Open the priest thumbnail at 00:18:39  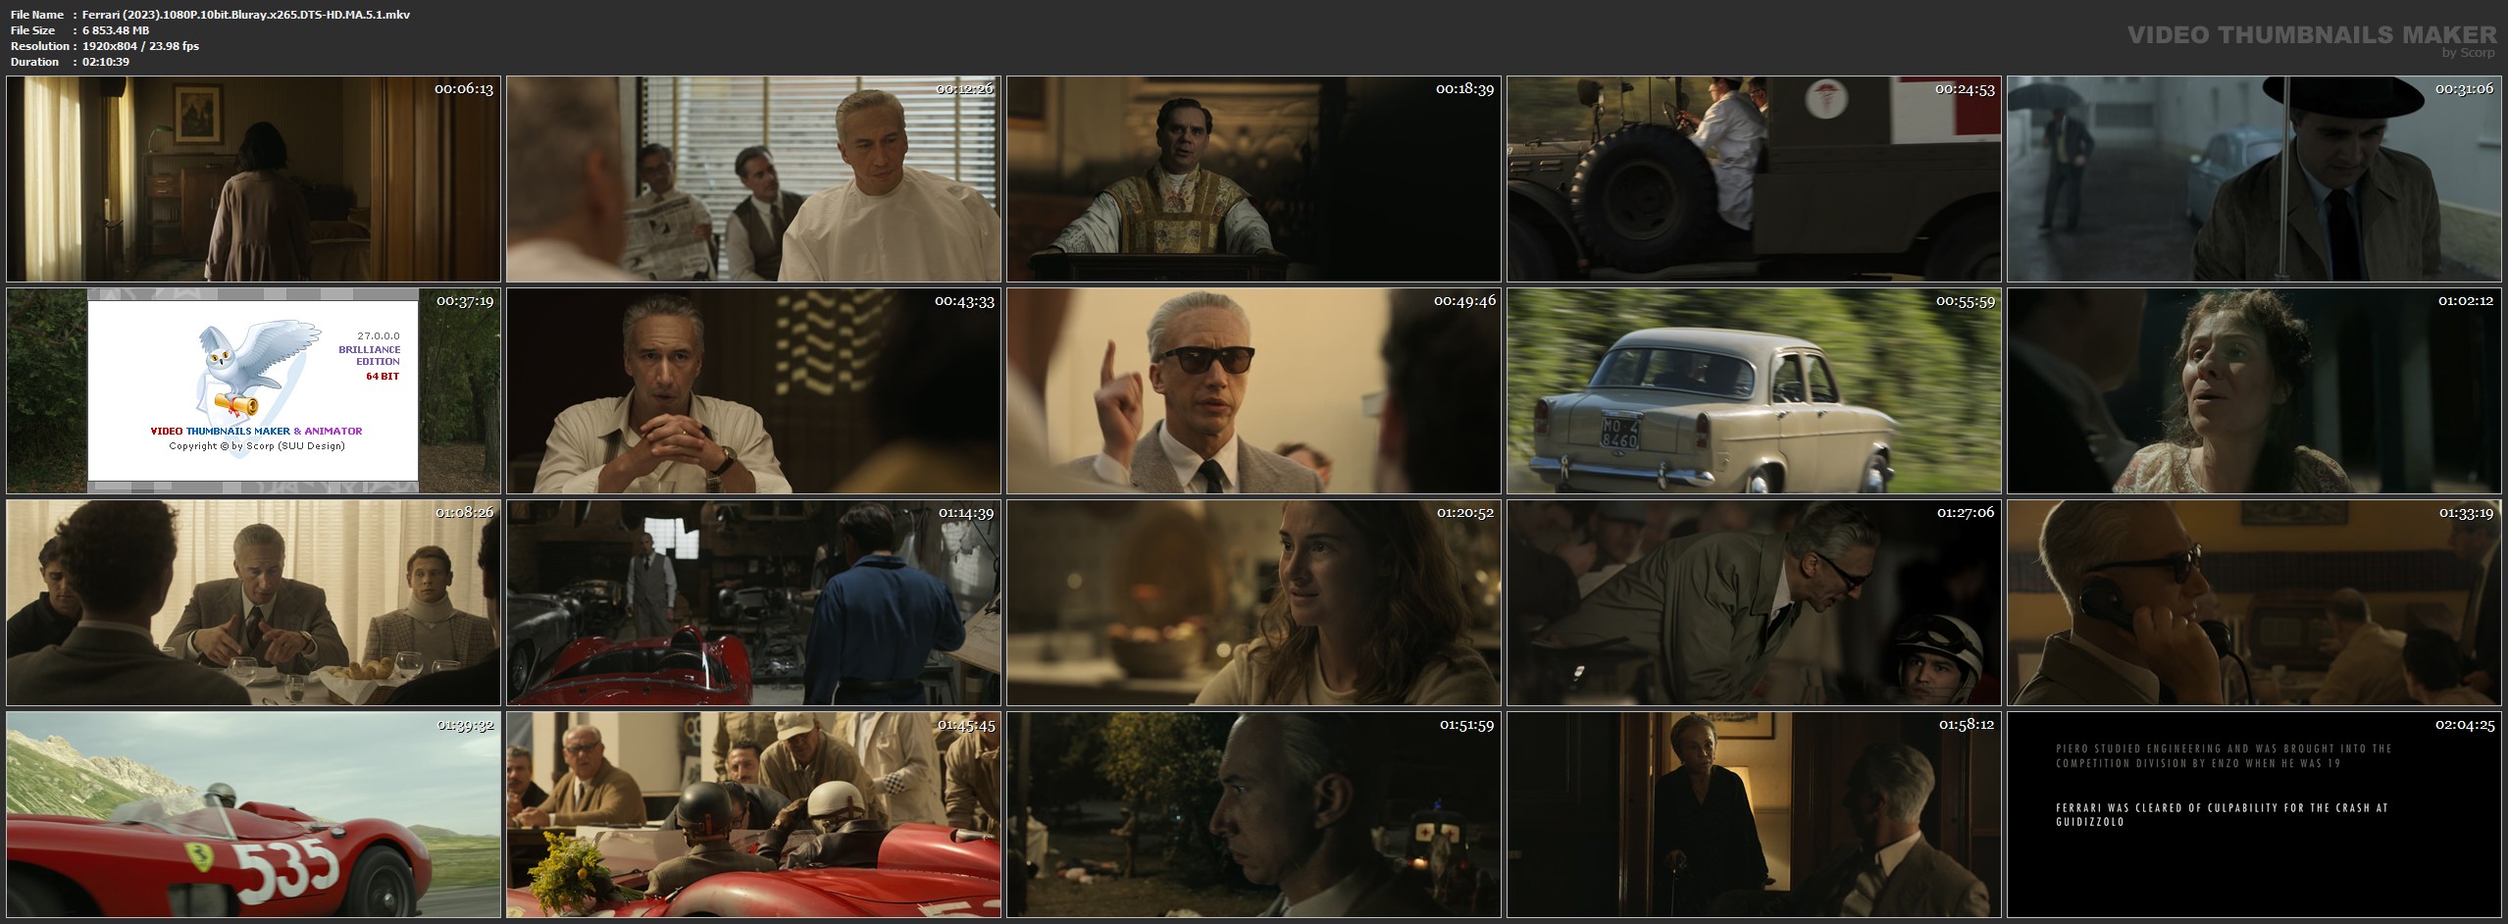pyautogui.click(x=1254, y=180)
